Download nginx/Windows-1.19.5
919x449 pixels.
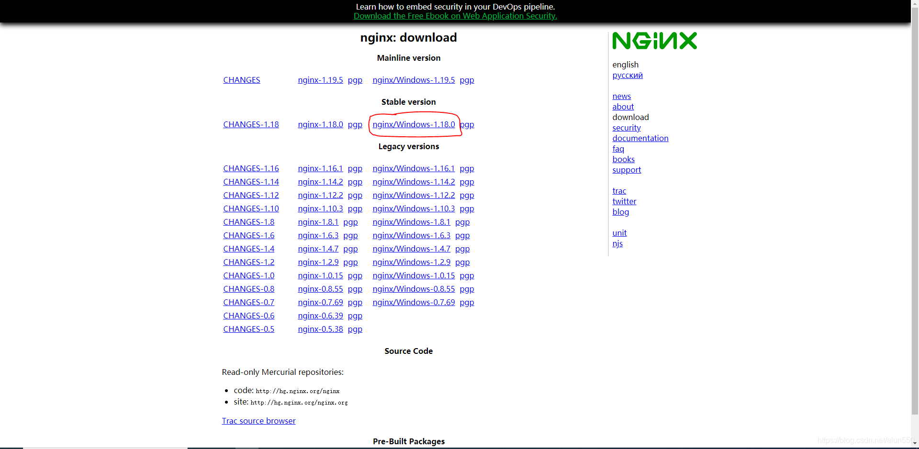tap(414, 80)
